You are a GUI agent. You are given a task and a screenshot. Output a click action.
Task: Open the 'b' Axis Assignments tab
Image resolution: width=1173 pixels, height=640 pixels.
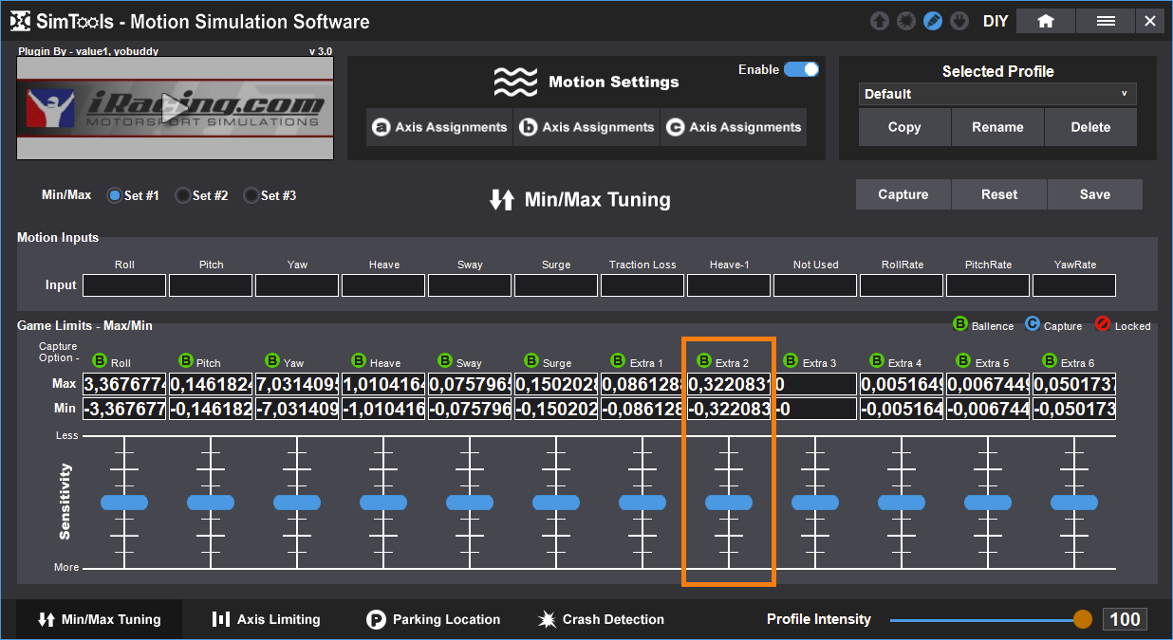pos(586,127)
